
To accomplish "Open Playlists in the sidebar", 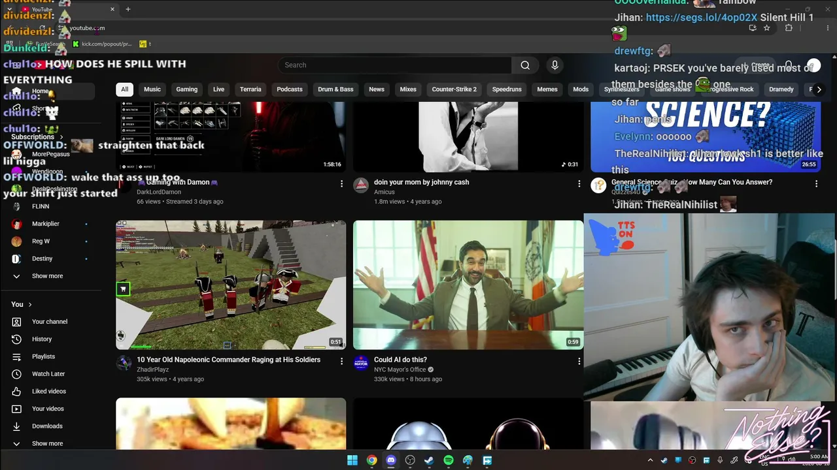I will click(x=43, y=356).
